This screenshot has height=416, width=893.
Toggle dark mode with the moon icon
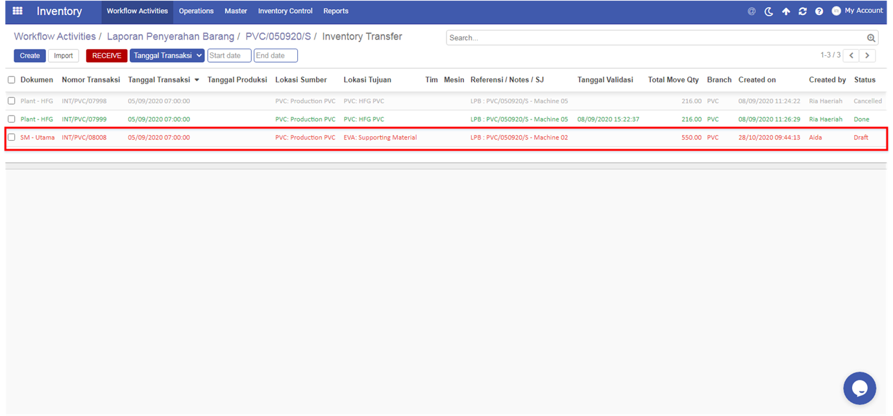[769, 11]
